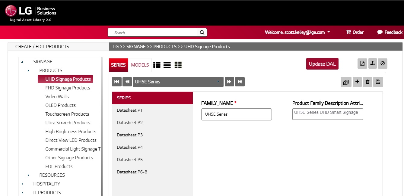Select the Datasheet P3 section
Image resolution: width=404 pixels, height=196 pixels.
pos(130,135)
